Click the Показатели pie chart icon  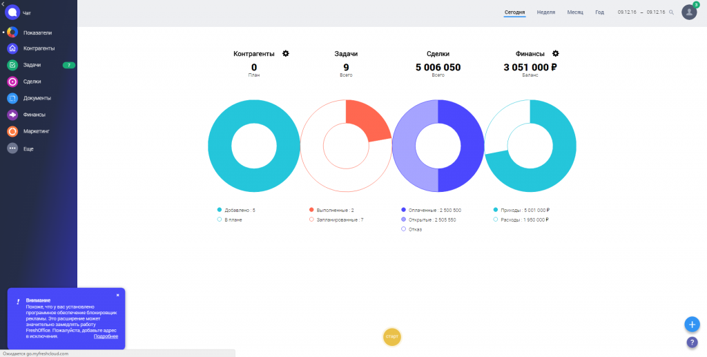[x=12, y=32]
